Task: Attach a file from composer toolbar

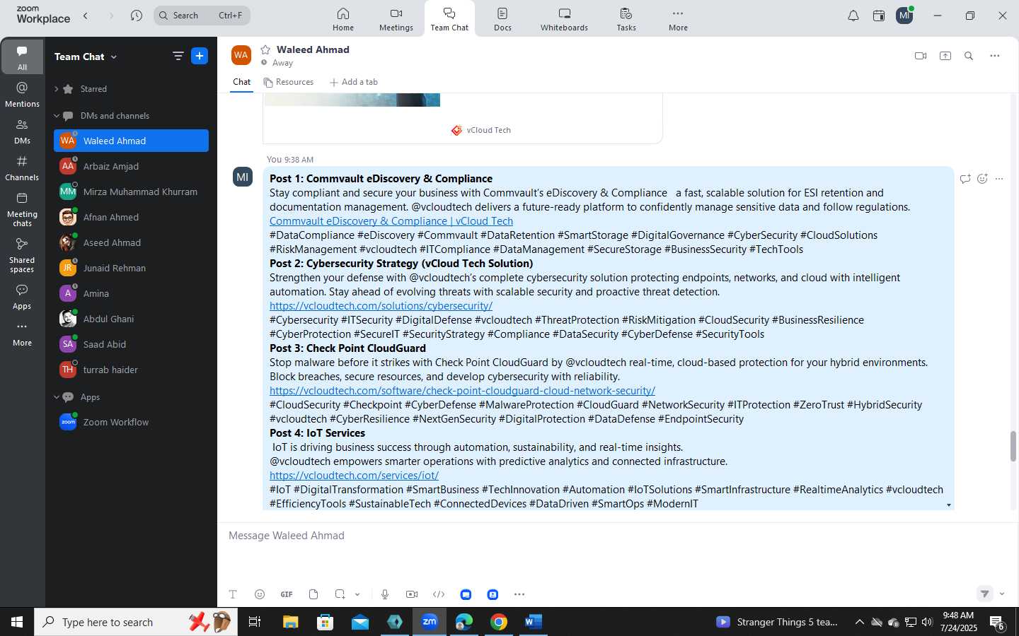Action: coord(313,594)
